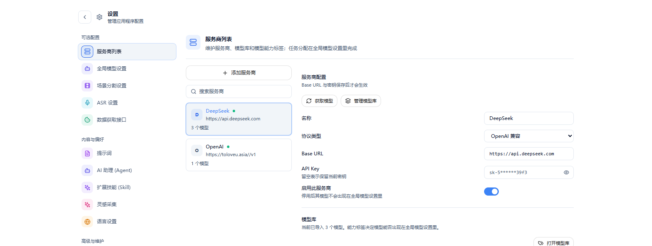
Task: Click the ASR 设置 microphone icon
Action: point(87,103)
